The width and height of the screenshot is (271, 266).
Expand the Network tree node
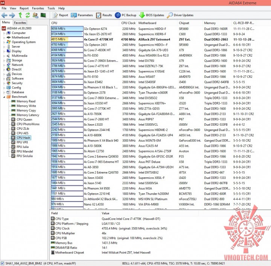[4, 65]
